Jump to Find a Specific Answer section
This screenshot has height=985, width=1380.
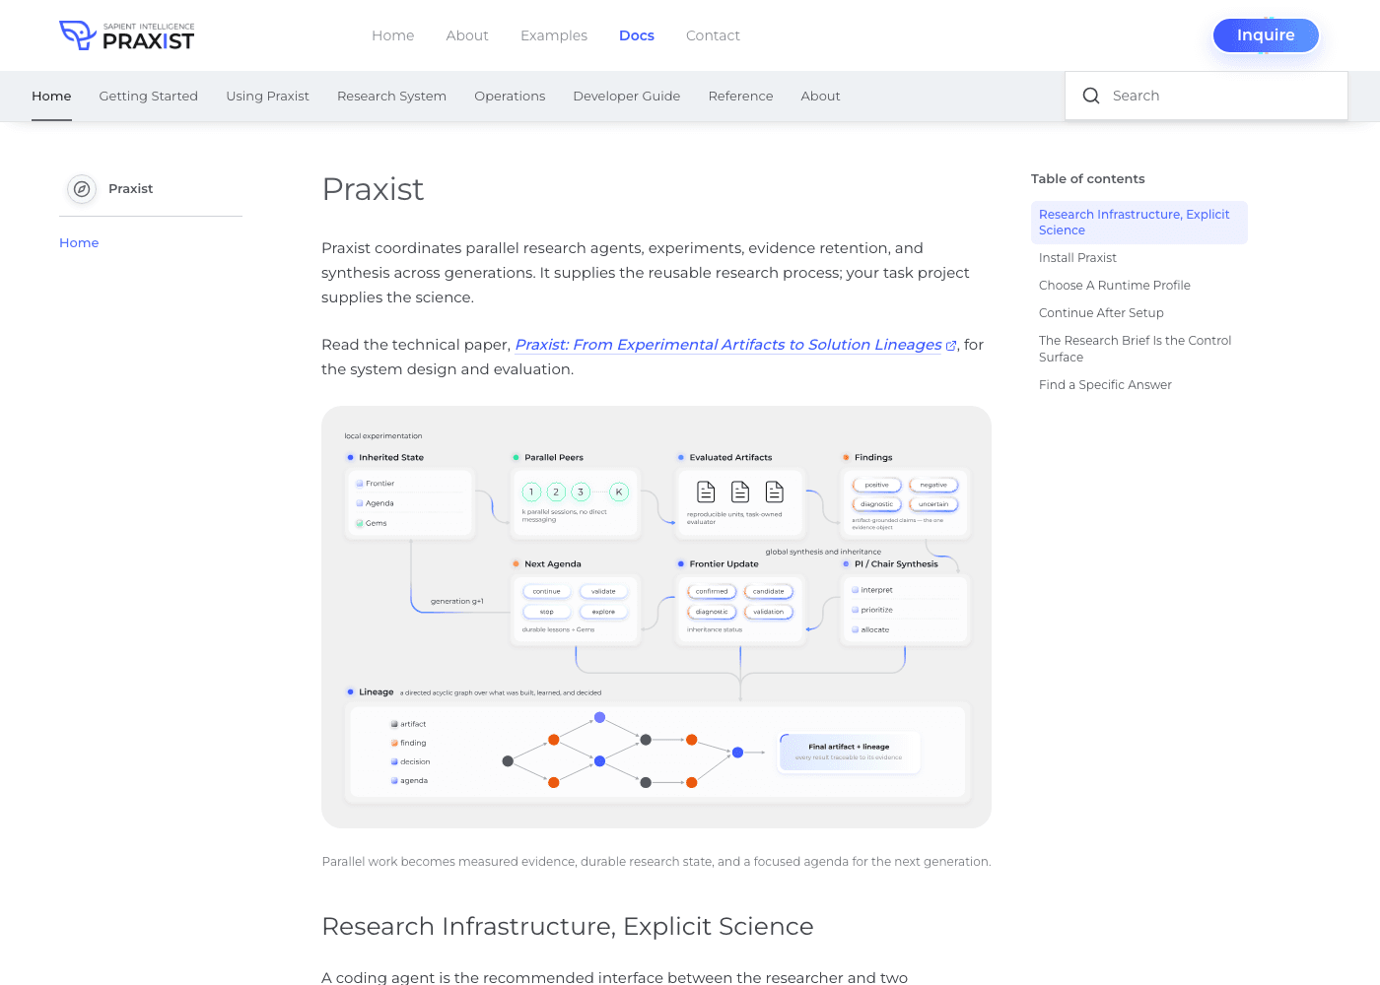1105,385
